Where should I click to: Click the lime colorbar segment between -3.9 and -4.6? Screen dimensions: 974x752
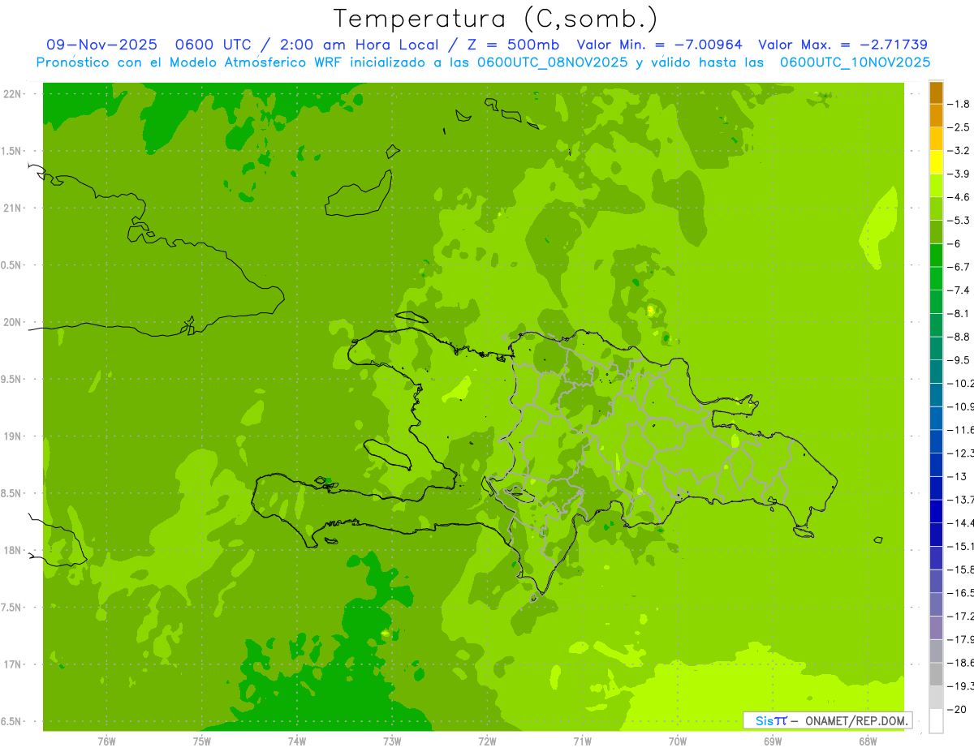(x=936, y=186)
